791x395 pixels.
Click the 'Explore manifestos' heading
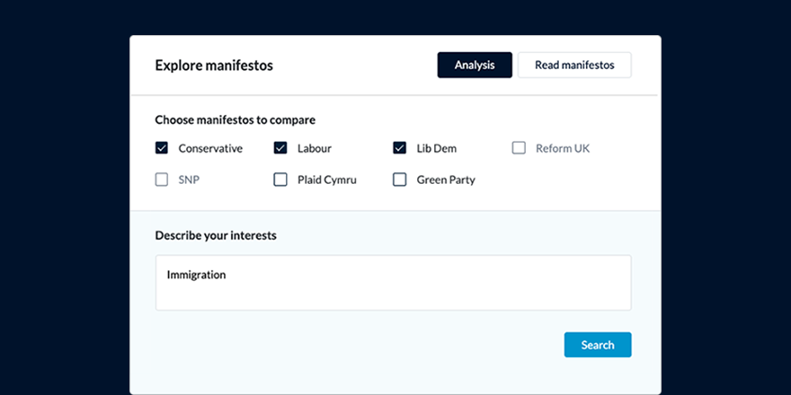coord(214,66)
